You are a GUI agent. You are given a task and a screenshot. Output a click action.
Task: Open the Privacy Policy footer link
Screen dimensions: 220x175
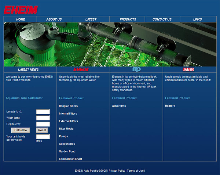click(117, 171)
